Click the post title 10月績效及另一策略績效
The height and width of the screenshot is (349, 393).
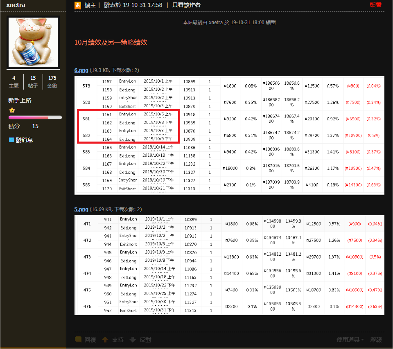(x=111, y=42)
